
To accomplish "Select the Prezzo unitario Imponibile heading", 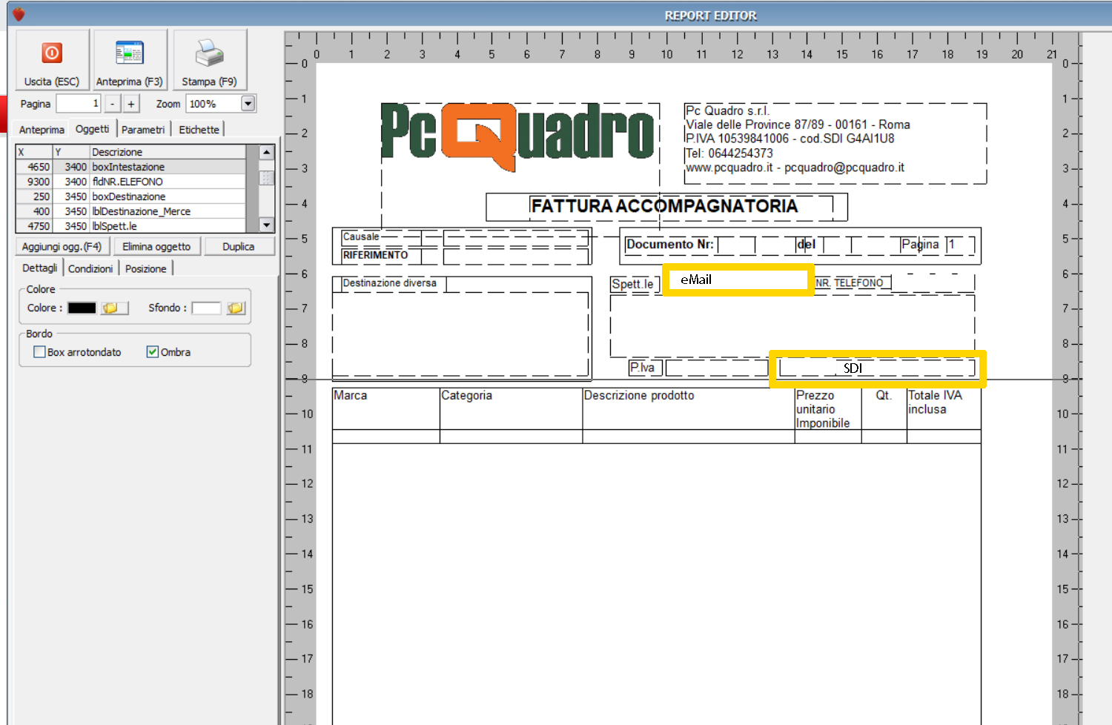I will 823,409.
